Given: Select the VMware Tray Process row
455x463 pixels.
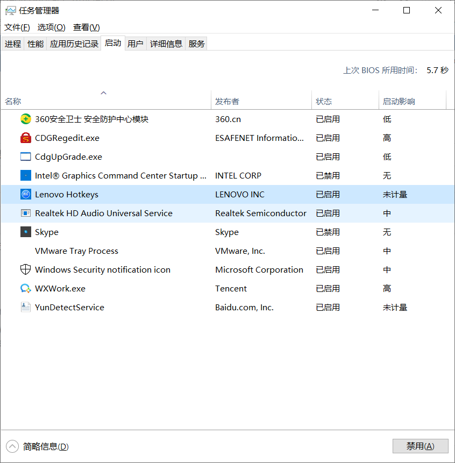Looking at the screenshot, I should pos(228,251).
